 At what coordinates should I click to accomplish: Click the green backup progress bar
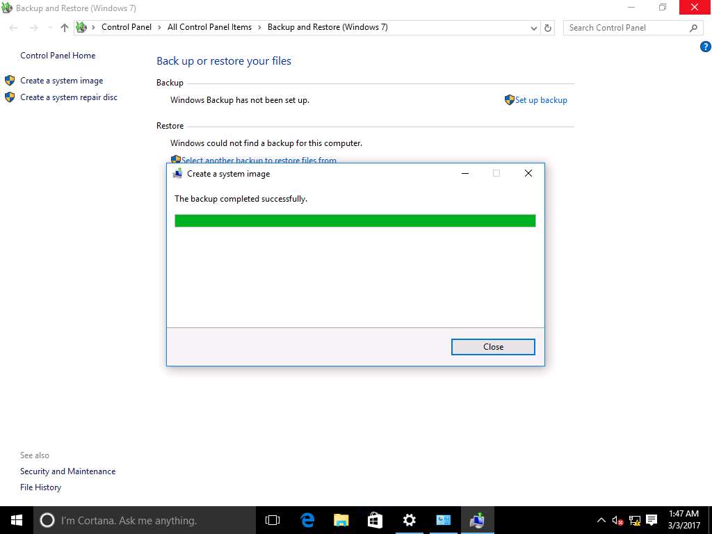point(355,220)
